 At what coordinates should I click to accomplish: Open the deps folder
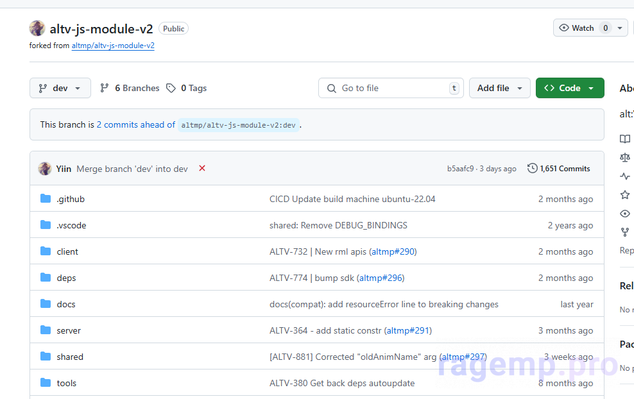tap(66, 278)
